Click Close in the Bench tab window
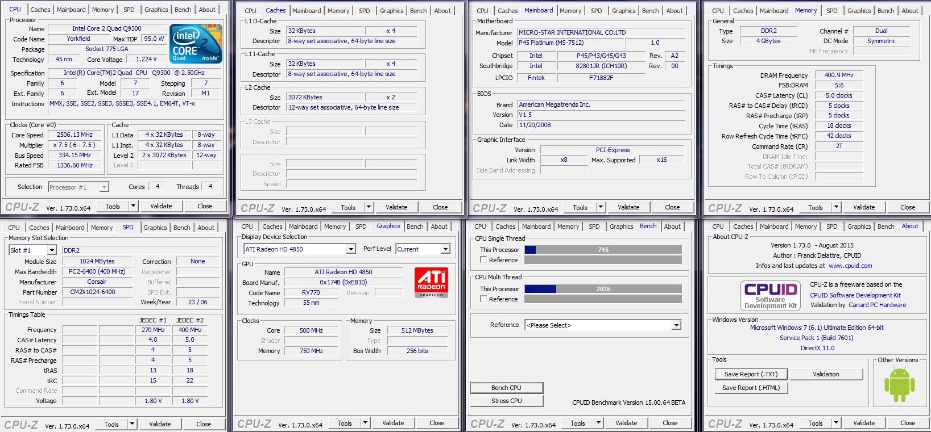Viewport: 931px width, 432px height. click(670, 423)
